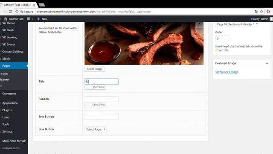Focus the Order number field
The width and height of the screenshot is (273, 154).
coord(222,38)
